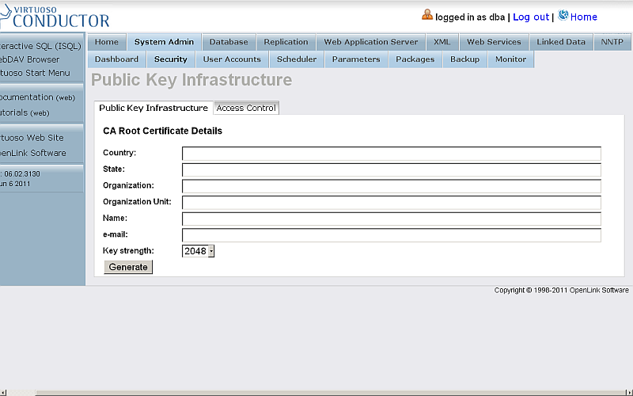Click the Log out link
Screen dimensions: 633x396
(x=530, y=17)
